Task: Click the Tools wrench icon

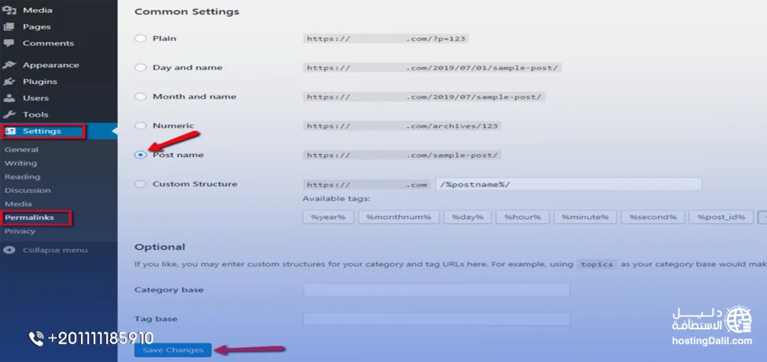Action: click(x=9, y=114)
